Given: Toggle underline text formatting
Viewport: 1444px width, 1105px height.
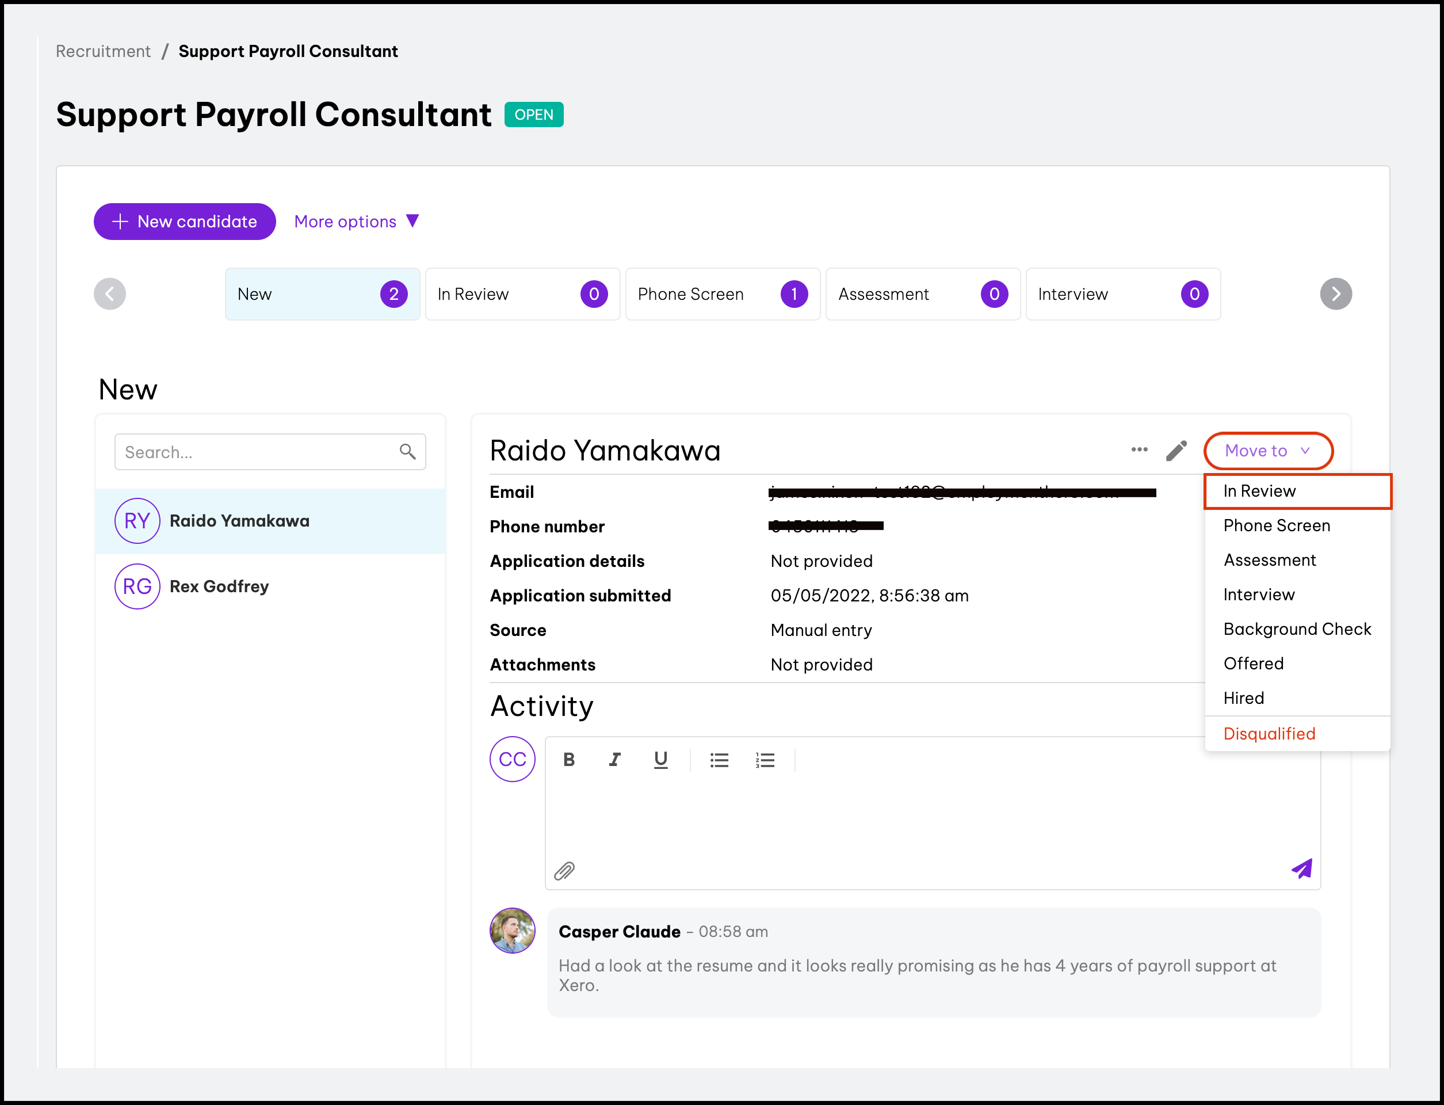Looking at the screenshot, I should tap(660, 760).
